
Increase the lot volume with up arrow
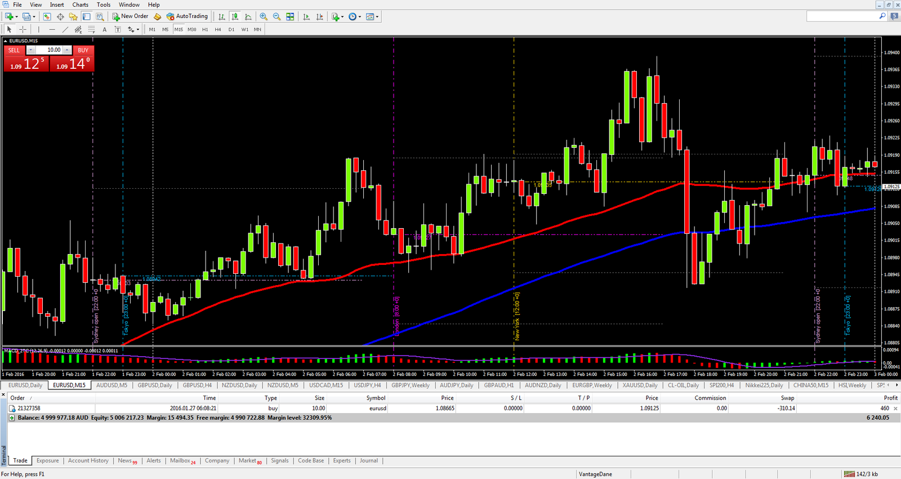67,50
